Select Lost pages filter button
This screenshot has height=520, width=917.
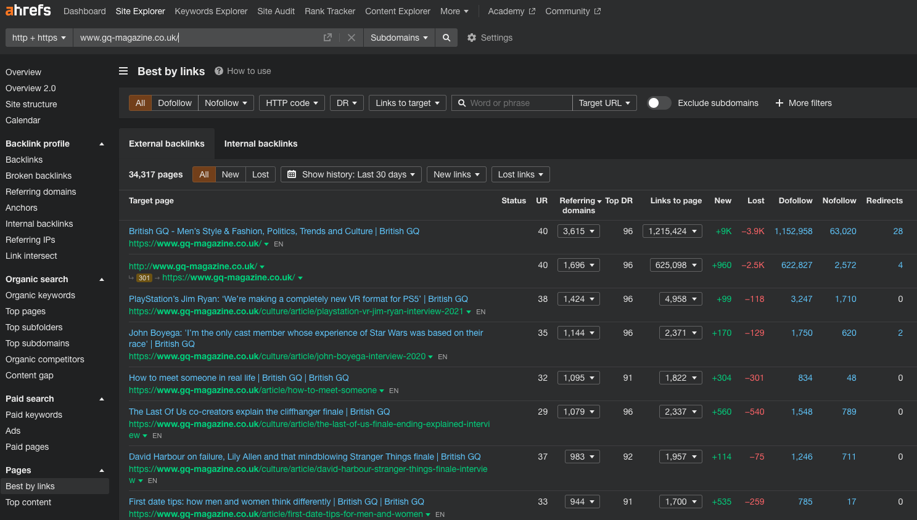click(x=260, y=174)
